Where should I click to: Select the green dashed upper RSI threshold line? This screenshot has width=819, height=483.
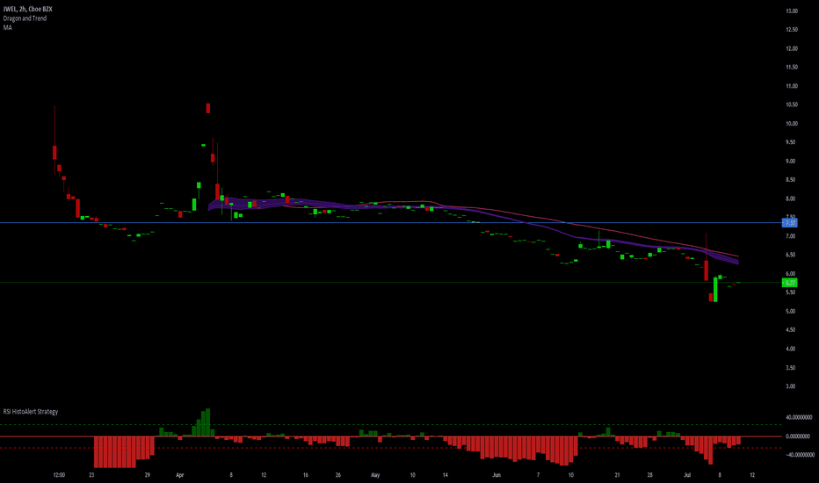click(391, 424)
